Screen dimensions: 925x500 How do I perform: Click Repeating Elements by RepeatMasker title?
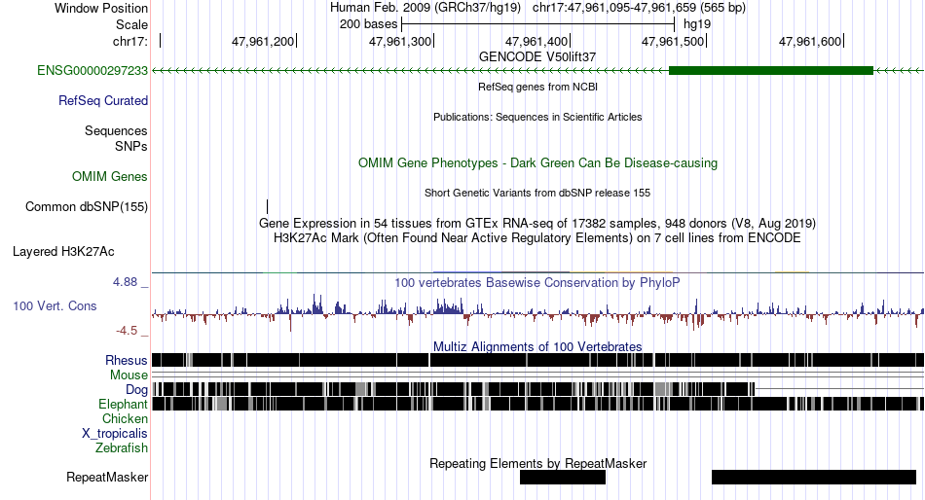pyautogui.click(x=538, y=463)
